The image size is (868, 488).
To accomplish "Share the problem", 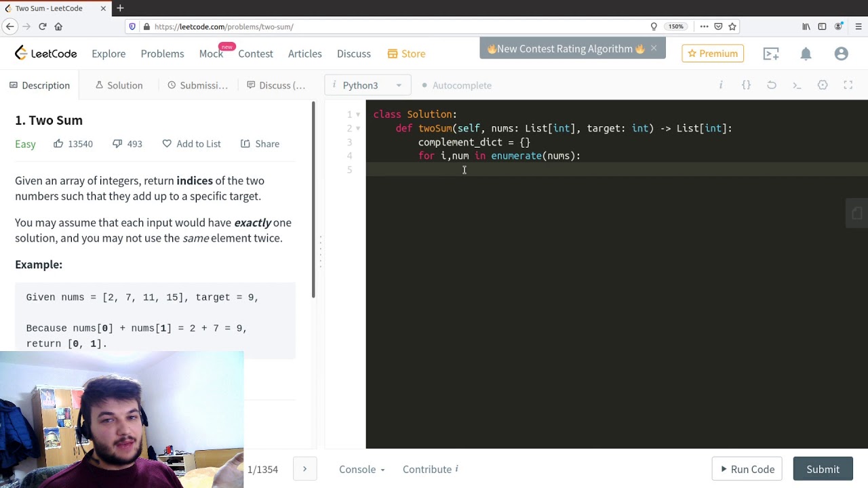I will click(x=260, y=144).
